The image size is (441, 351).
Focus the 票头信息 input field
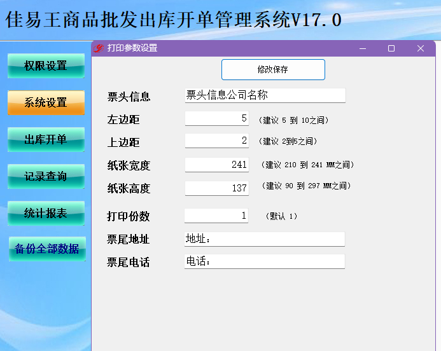265,95
